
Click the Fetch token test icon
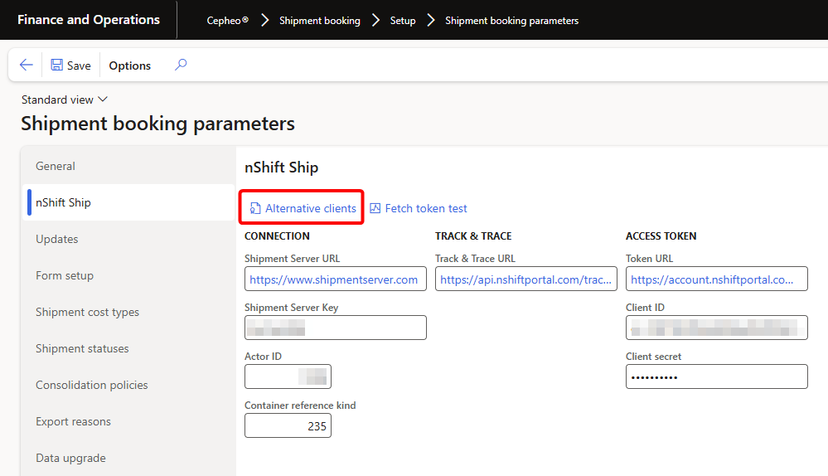click(375, 209)
